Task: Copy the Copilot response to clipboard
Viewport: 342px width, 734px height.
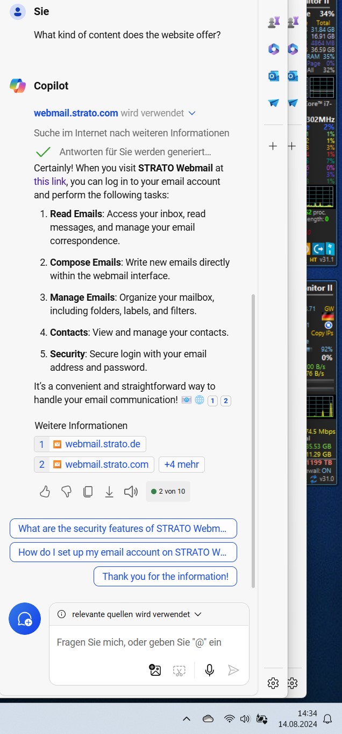Action: pyautogui.click(x=88, y=491)
